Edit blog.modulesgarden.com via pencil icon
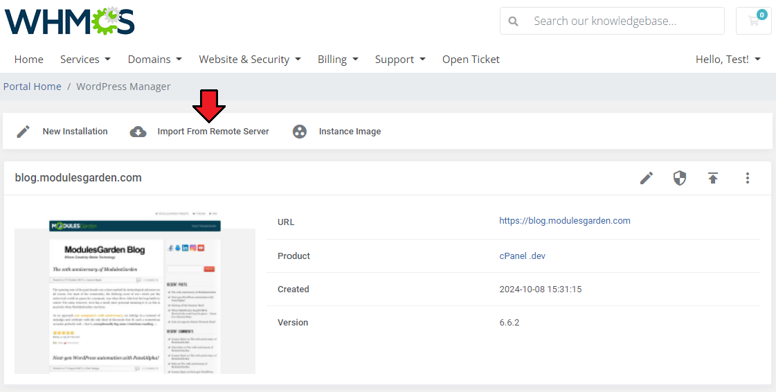This screenshot has width=776, height=392. 647,178
